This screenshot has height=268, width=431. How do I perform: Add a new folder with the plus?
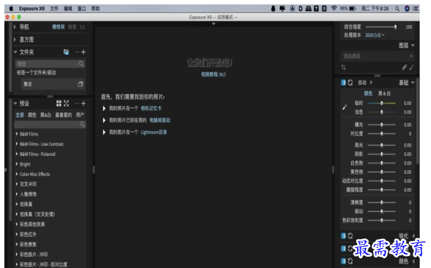tap(84, 52)
